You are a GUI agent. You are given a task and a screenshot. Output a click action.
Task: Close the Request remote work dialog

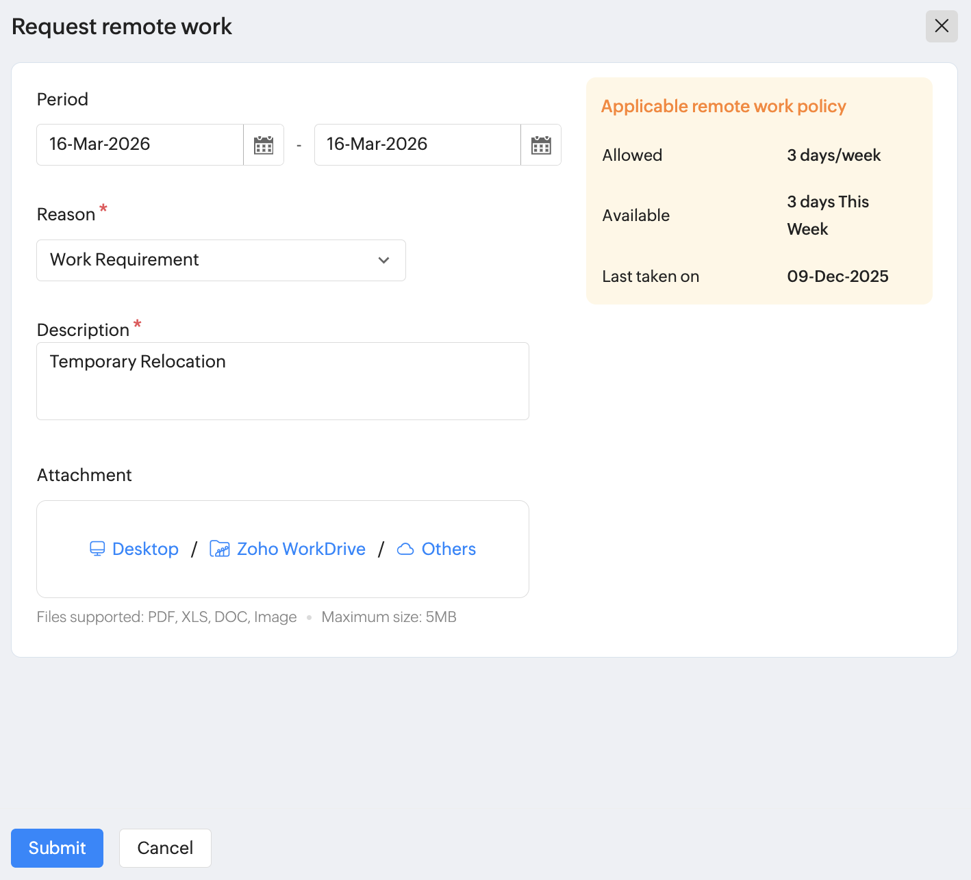[x=942, y=26]
